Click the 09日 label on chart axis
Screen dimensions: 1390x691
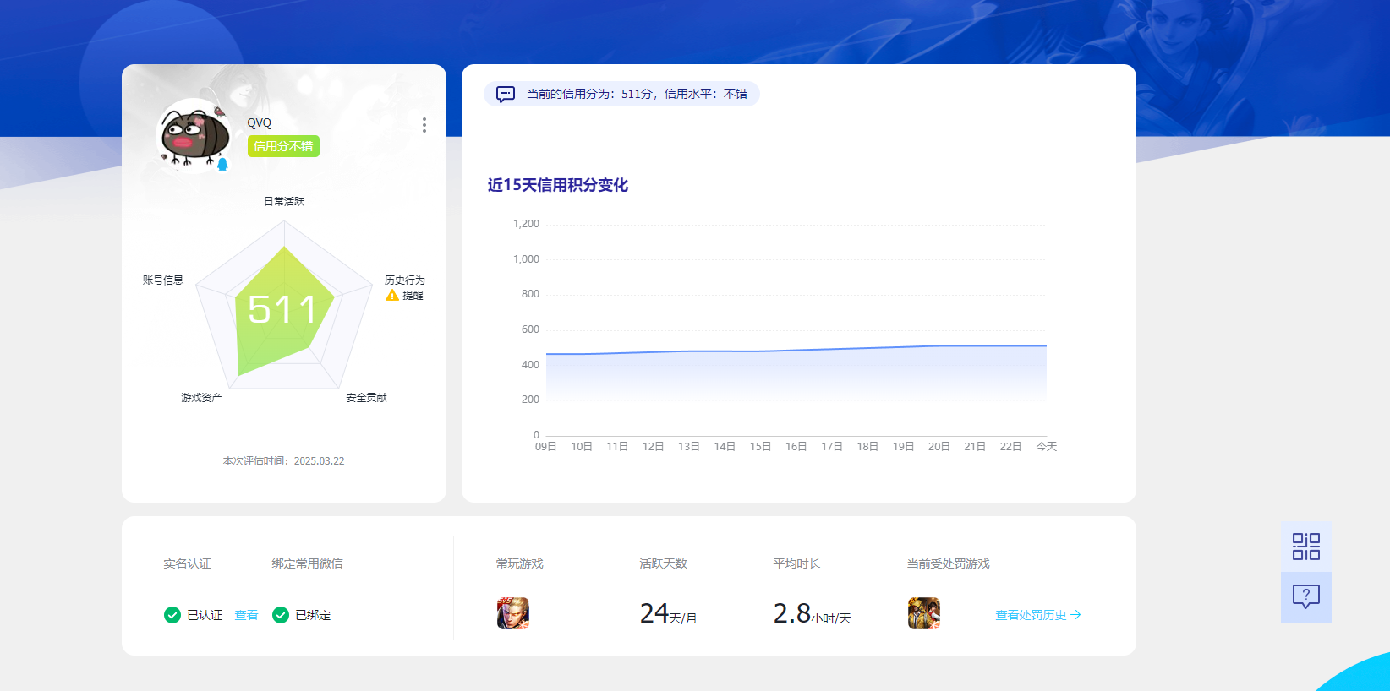(546, 447)
